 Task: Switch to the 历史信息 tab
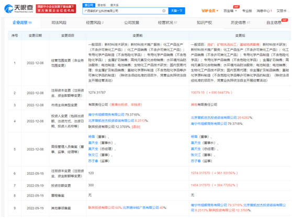(240, 22)
